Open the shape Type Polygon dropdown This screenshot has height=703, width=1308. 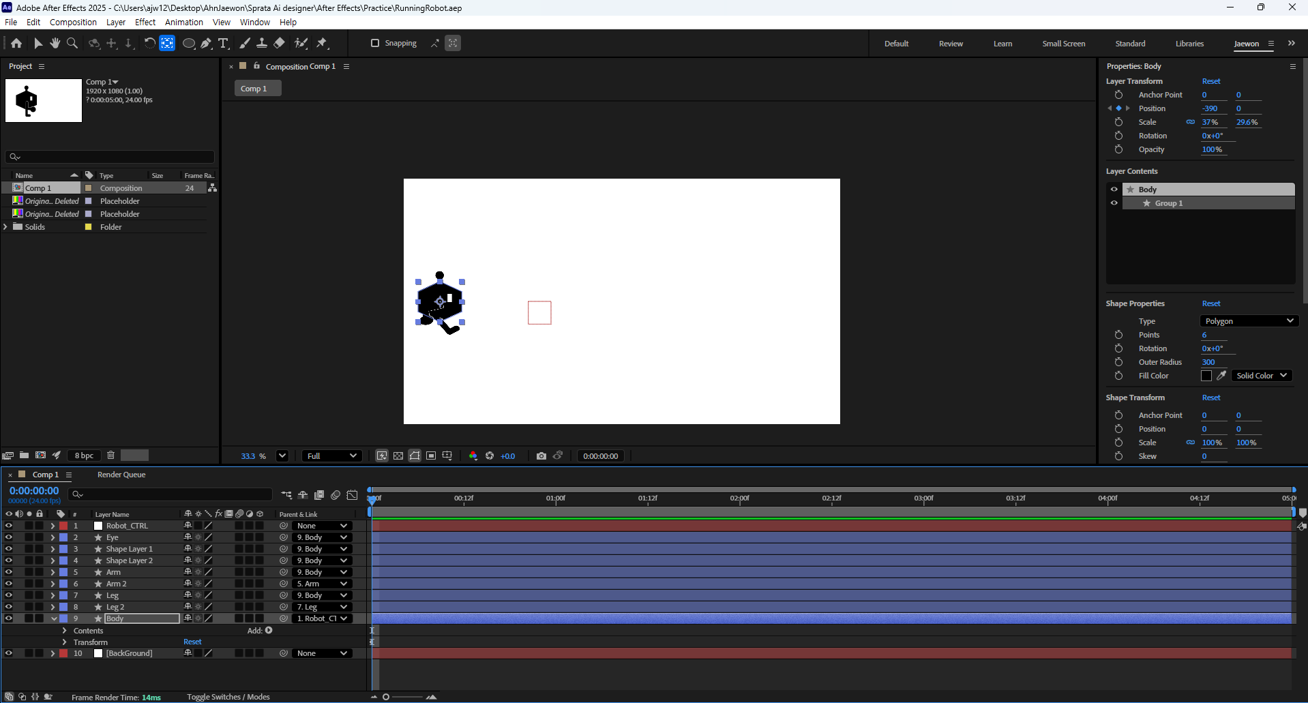coord(1248,321)
